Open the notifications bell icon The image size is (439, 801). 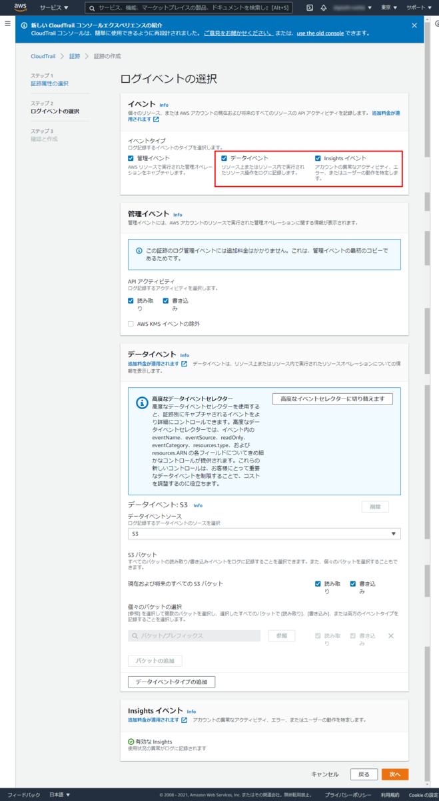pos(324,7)
